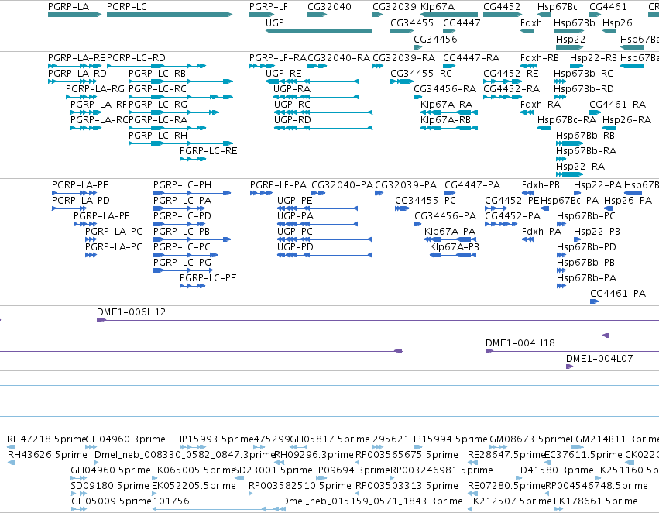Select transcript PGRP-LC-RD
The width and height of the screenshot is (659, 513).
click(x=156, y=66)
